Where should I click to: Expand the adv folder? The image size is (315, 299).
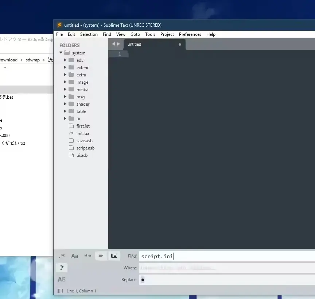[x=65, y=60]
